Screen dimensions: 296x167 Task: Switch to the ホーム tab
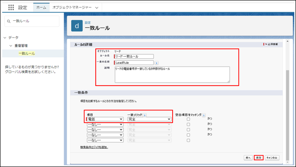click(x=41, y=7)
